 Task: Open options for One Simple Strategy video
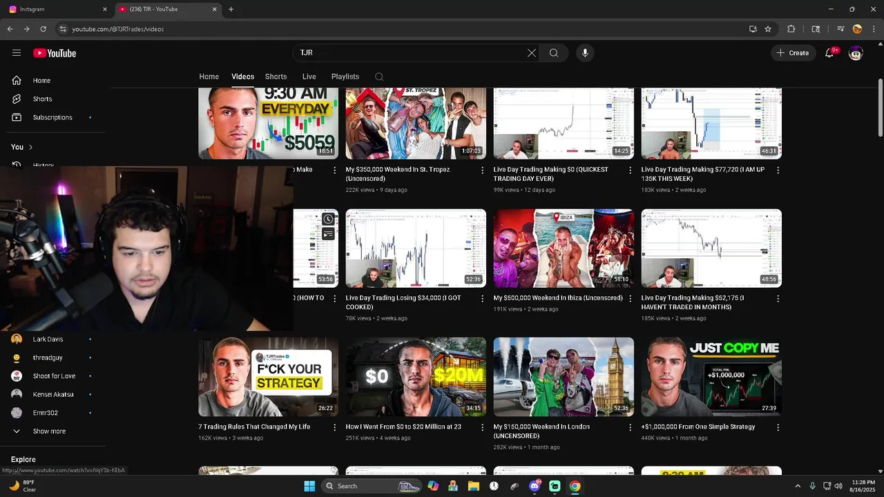[x=778, y=427]
